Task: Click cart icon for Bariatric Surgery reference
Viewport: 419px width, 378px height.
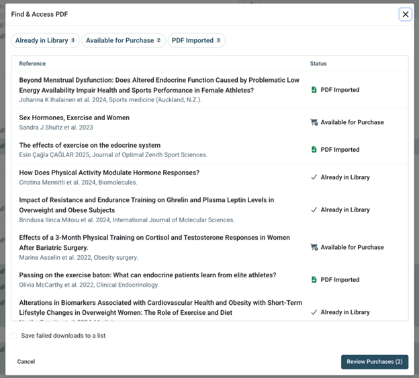Action: [x=314, y=247]
